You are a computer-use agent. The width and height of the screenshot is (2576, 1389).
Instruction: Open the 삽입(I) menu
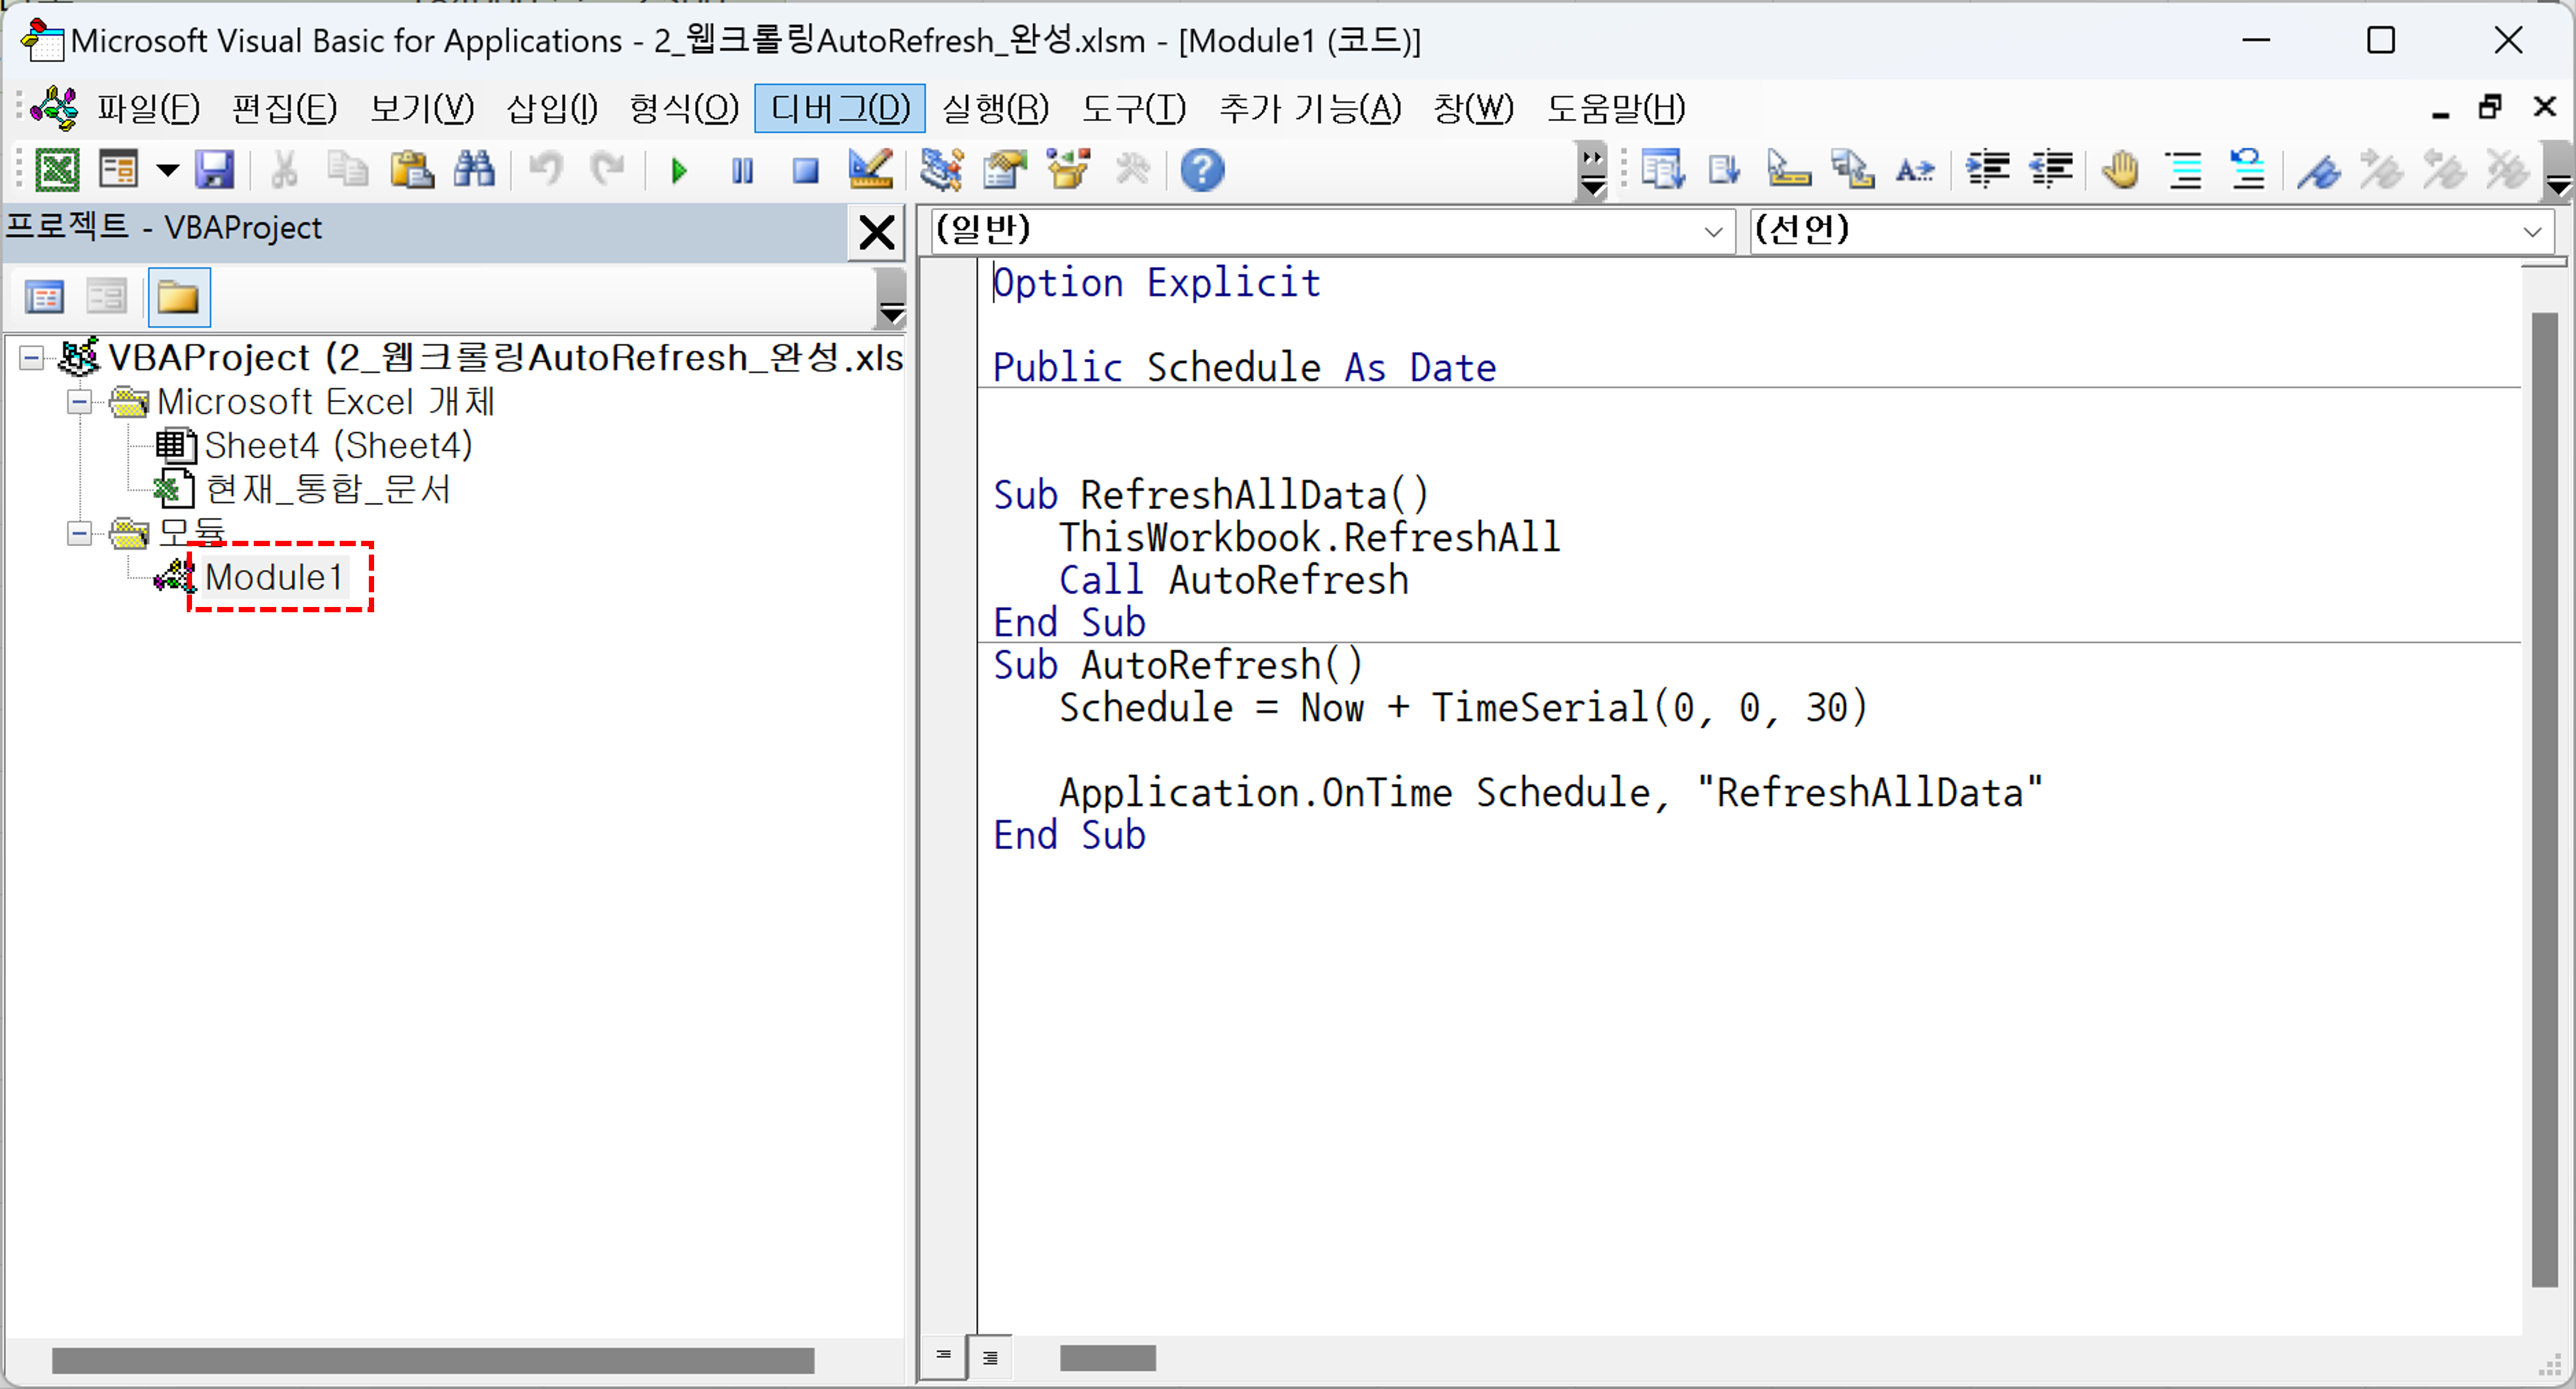[552, 108]
